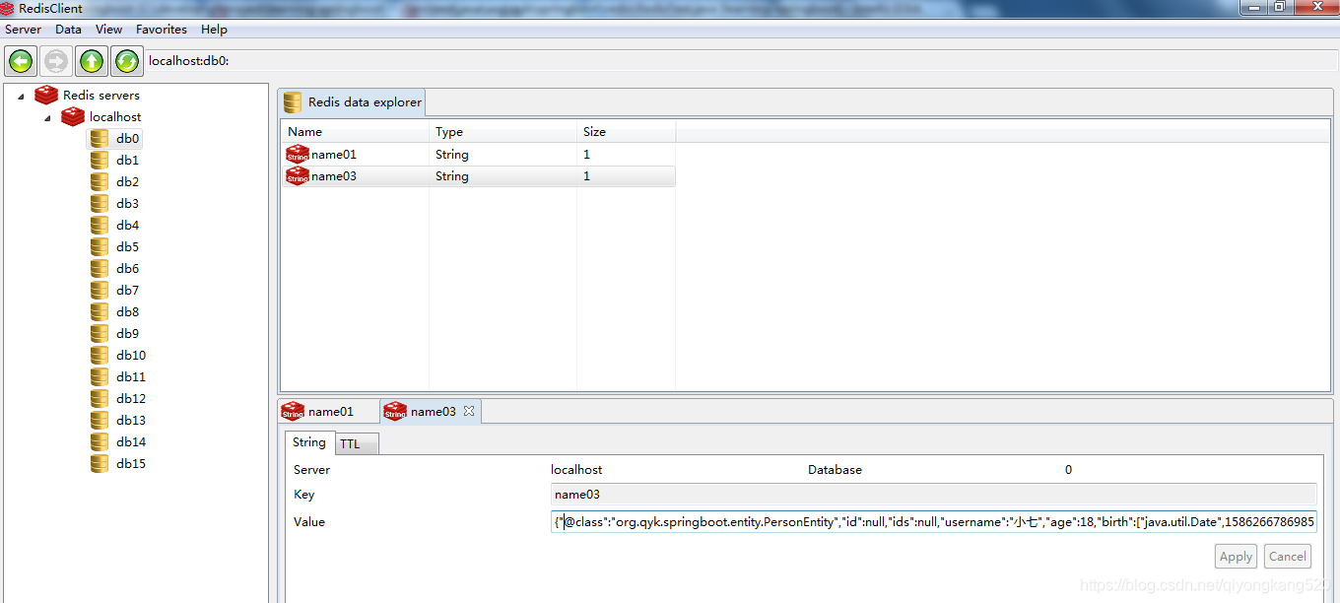1340x603 pixels.
Task: Select db0 database icon in tree
Action: tap(99, 138)
